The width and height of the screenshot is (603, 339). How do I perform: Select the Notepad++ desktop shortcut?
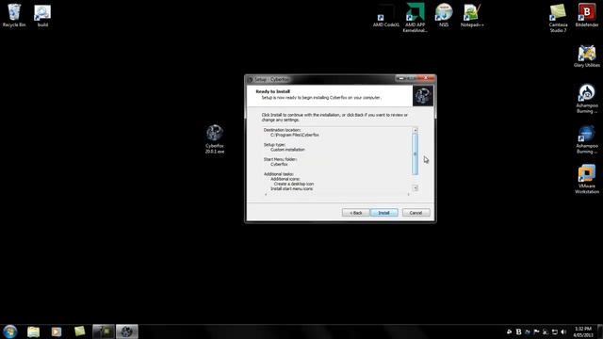(x=472, y=16)
